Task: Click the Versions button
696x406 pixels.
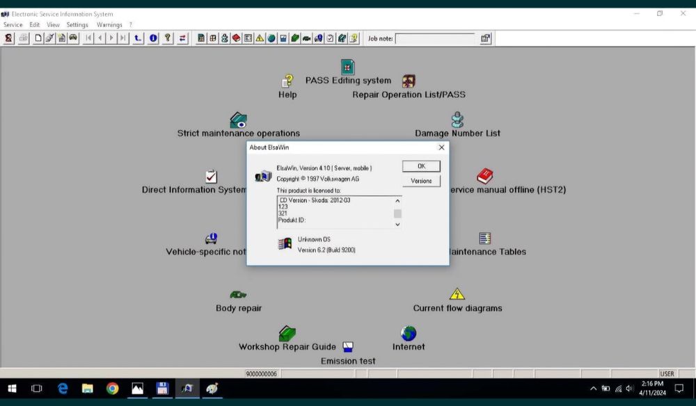Action: coord(421,181)
